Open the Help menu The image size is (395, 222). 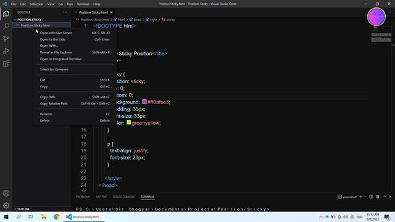pyautogui.click(x=97, y=4)
